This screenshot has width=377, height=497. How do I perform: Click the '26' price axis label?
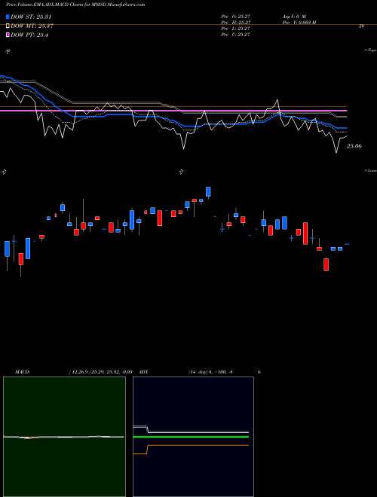pyautogui.click(x=361, y=26)
